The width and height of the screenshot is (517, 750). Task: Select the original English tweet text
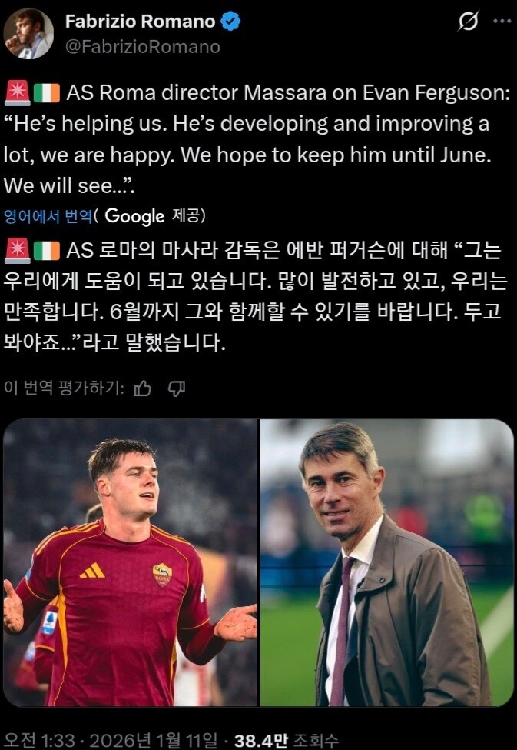tap(257, 139)
